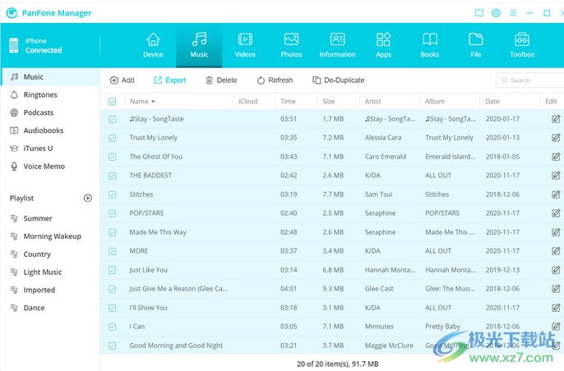Open the Apps tab
The width and height of the screenshot is (564, 371).
383,46
